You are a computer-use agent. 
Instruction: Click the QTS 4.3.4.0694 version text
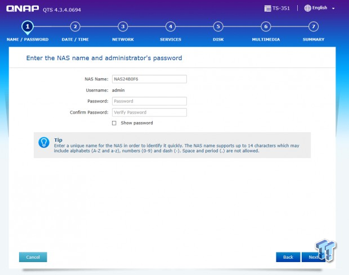(62, 10)
